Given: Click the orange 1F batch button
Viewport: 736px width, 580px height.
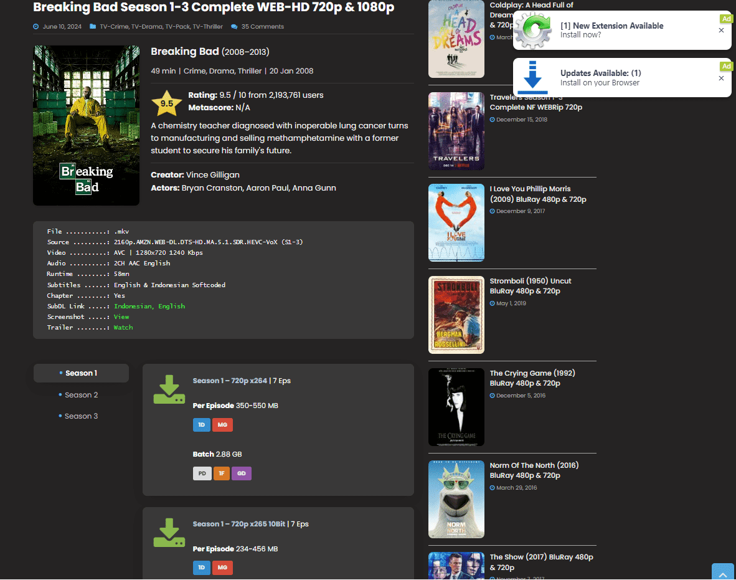Looking at the screenshot, I should tap(222, 473).
